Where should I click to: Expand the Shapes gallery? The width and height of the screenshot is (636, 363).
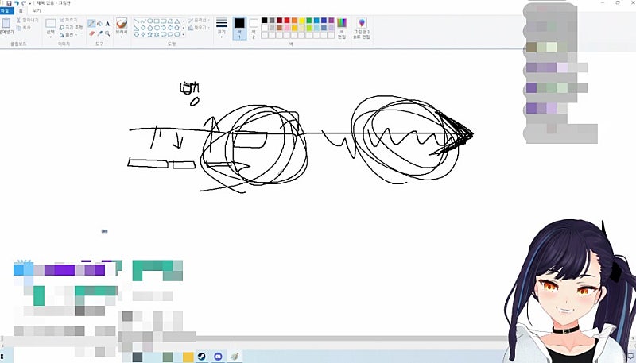tap(184, 34)
